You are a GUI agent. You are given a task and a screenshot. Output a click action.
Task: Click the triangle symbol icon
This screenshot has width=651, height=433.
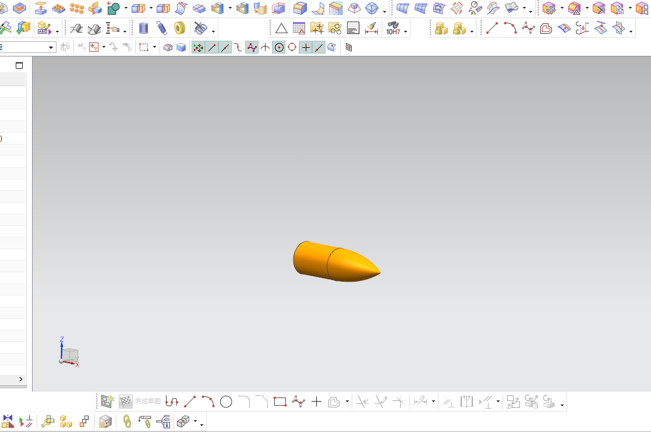click(281, 29)
